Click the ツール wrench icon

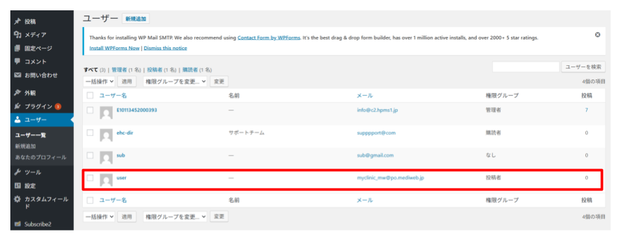pyautogui.click(x=17, y=172)
